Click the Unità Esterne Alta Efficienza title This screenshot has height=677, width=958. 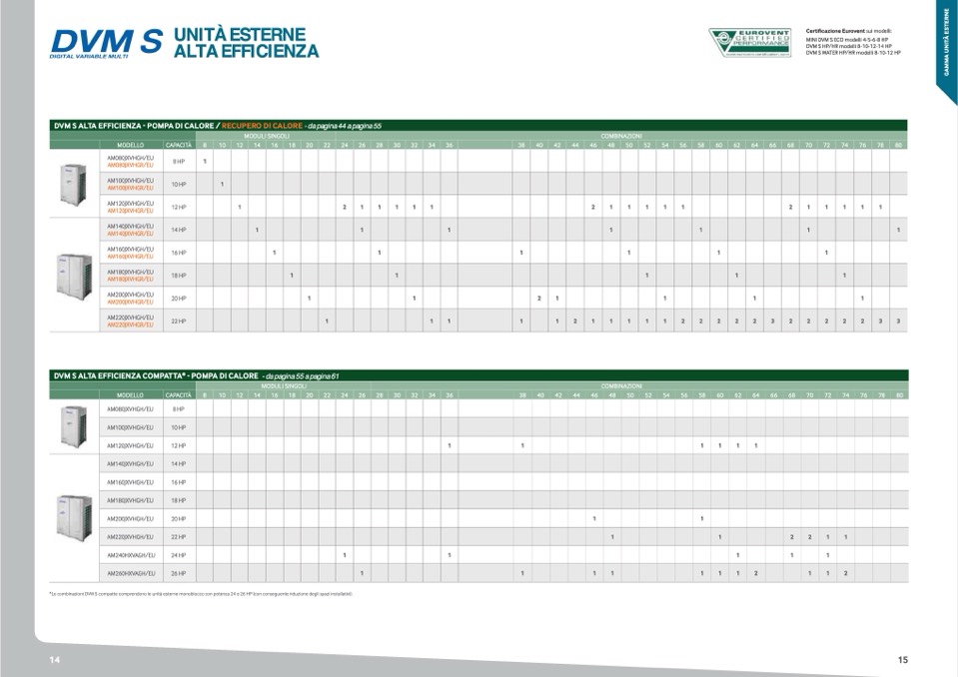point(246,43)
